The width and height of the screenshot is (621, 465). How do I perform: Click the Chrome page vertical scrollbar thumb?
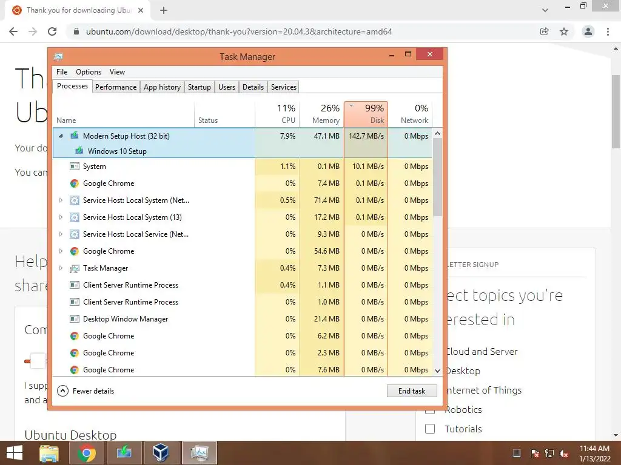click(x=616, y=112)
